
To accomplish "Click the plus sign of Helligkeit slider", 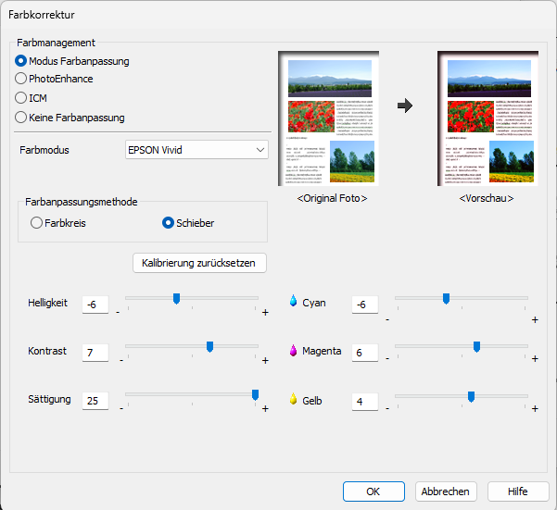I will point(265,313).
